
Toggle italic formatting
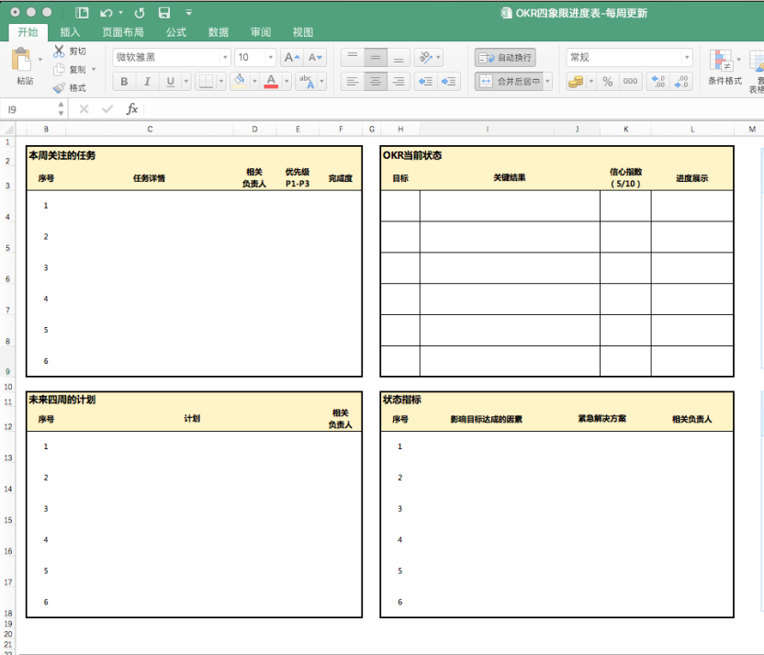(147, 82)
